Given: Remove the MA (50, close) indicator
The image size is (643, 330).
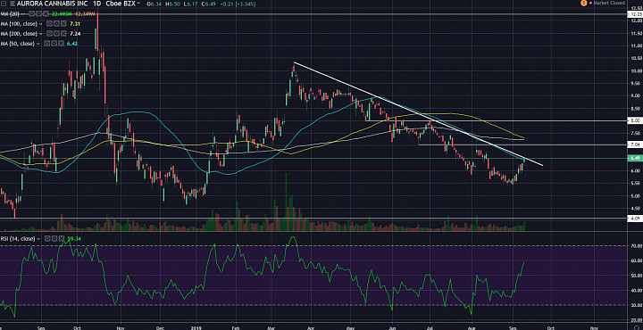Looking at the screenshot, I should pos(61,44).
